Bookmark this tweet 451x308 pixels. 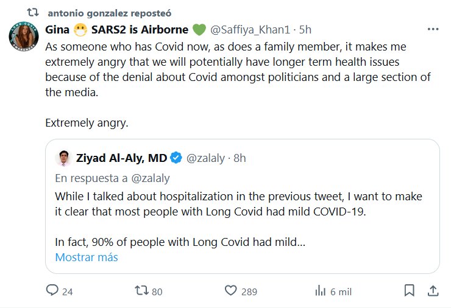click(410, 290)
